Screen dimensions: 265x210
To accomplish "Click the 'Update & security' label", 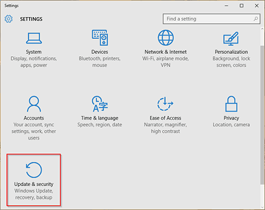I will coord(34,184).
